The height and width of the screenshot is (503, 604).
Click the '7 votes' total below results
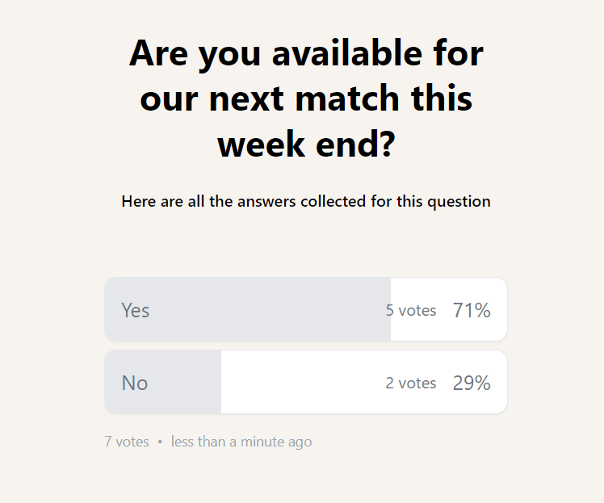[127, 442]
